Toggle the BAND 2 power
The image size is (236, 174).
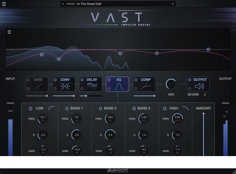point(101,108)
